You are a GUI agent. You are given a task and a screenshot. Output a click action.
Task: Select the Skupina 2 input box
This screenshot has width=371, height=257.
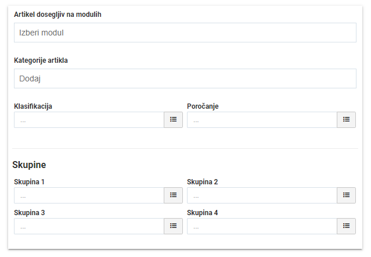262,195
